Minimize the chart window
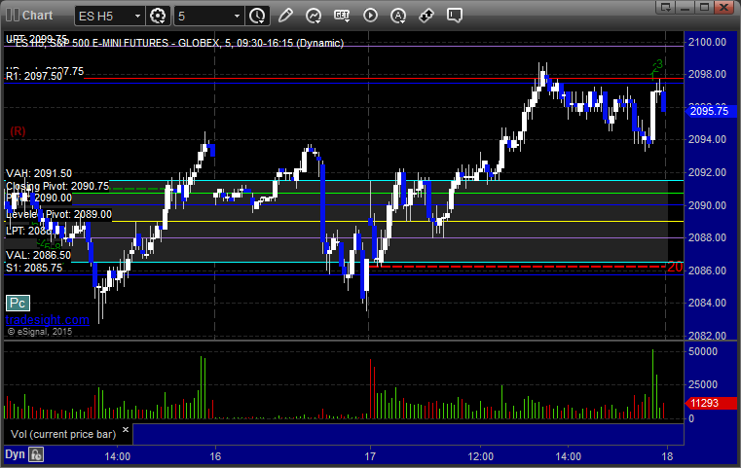This screenshot has height=468, width=741. [x=685, y=7]
